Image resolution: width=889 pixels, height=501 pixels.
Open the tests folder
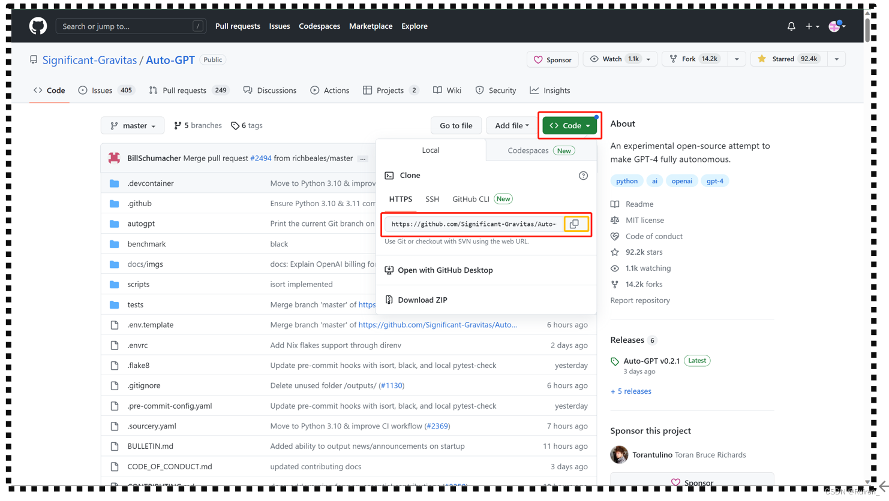point(136,304)
